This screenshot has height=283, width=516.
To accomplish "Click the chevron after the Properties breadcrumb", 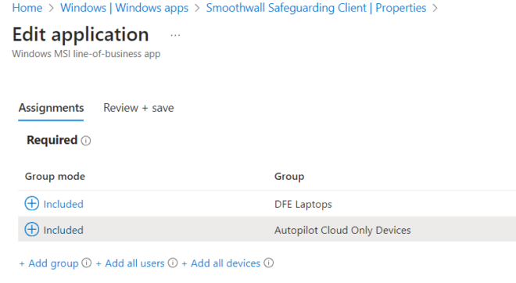I will pyautogui.click(x=435, y=8).
